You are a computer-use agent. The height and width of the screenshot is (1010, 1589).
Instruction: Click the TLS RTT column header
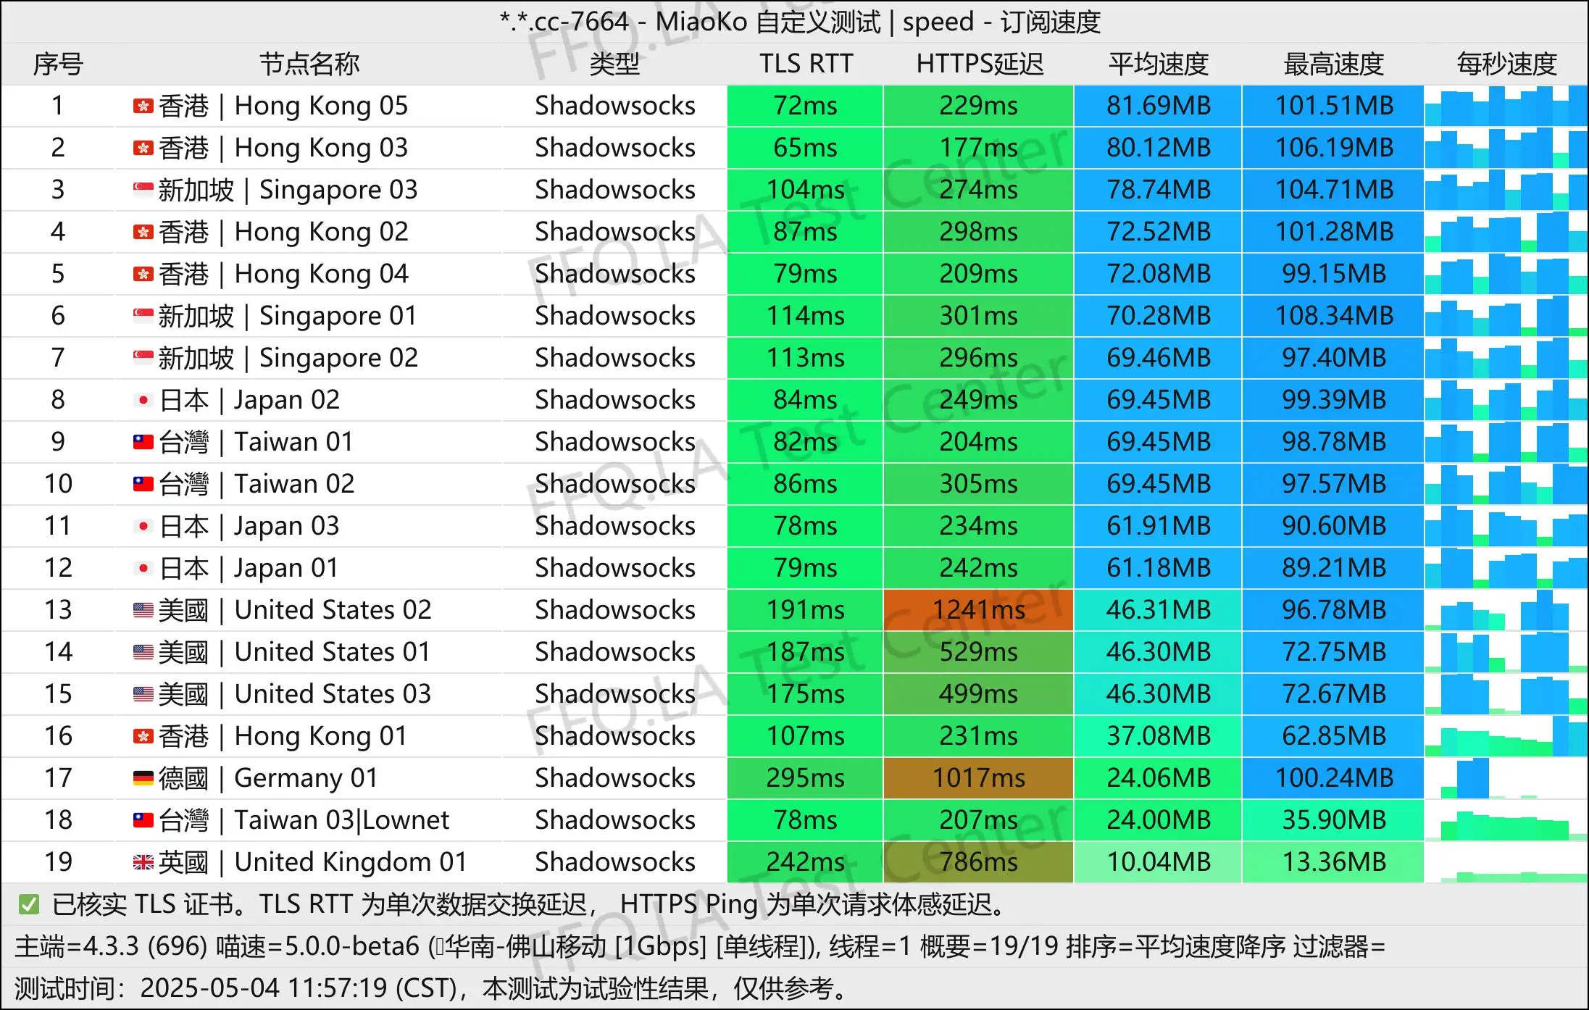[x=806, y=64]
